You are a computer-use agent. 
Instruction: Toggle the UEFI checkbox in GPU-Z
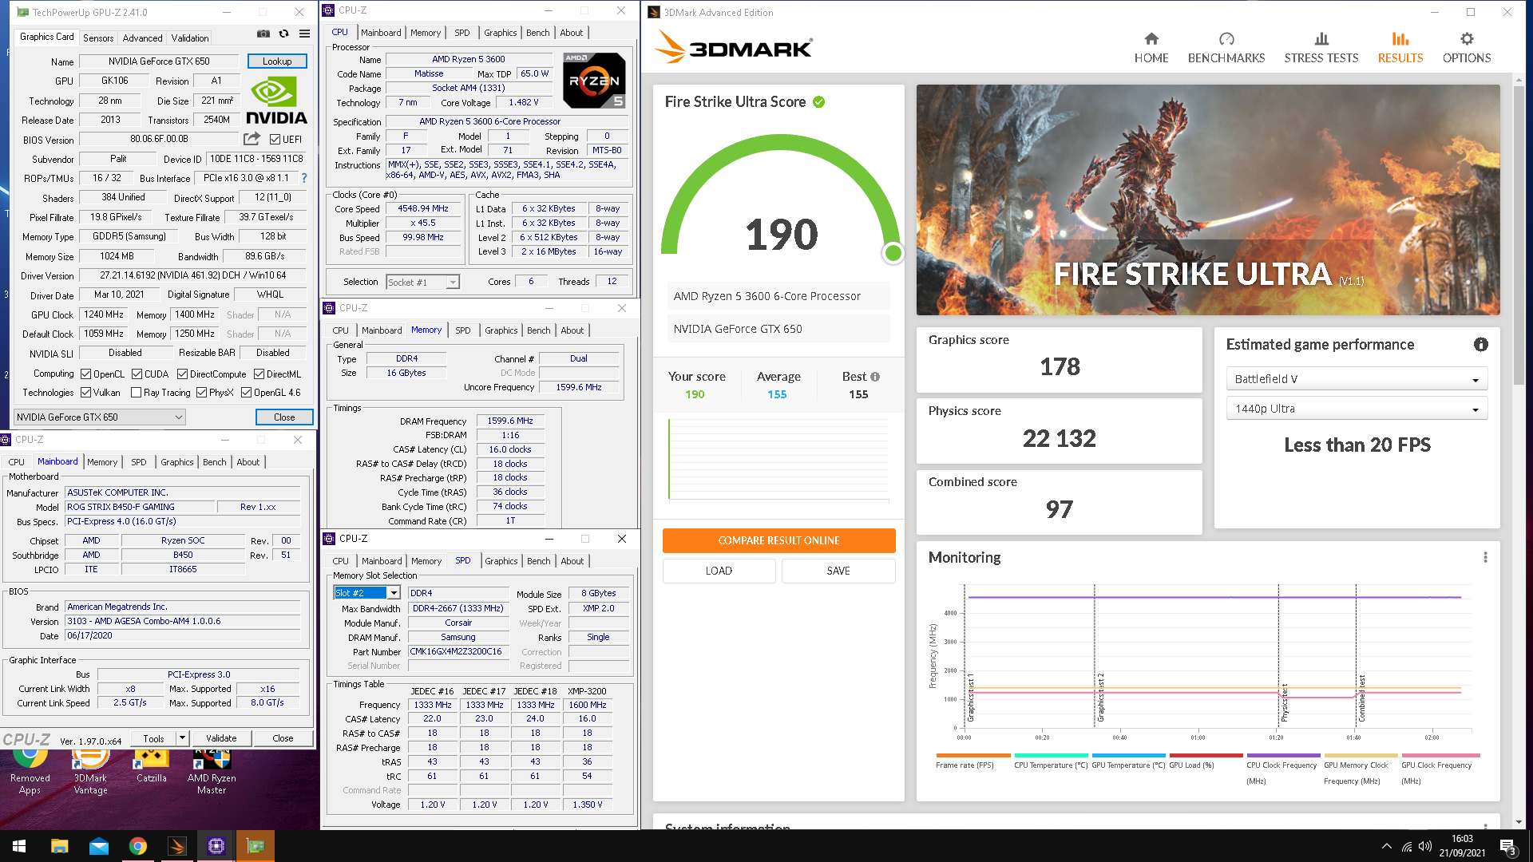(275, 139)
